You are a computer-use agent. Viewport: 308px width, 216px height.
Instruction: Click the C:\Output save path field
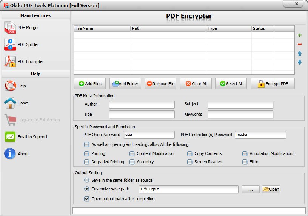(x=189, y=189)
